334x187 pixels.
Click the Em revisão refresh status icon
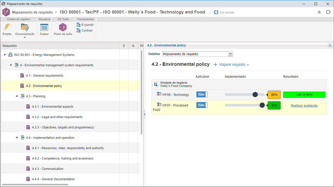(x=216, y=12)
